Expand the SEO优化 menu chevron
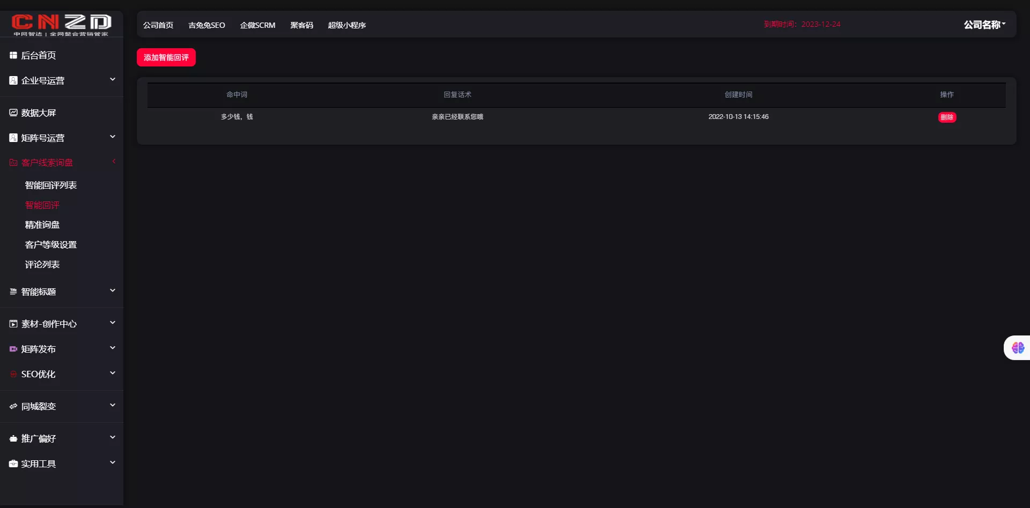 click(113, 373)
